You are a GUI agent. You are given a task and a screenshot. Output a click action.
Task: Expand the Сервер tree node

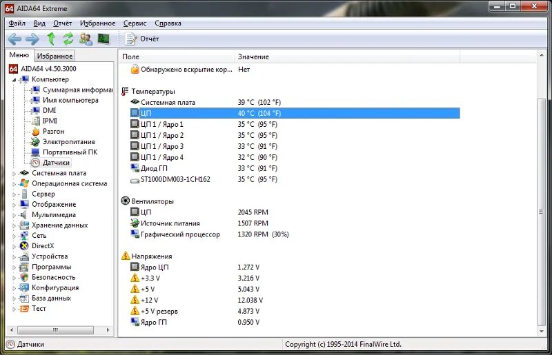(14, 194)
